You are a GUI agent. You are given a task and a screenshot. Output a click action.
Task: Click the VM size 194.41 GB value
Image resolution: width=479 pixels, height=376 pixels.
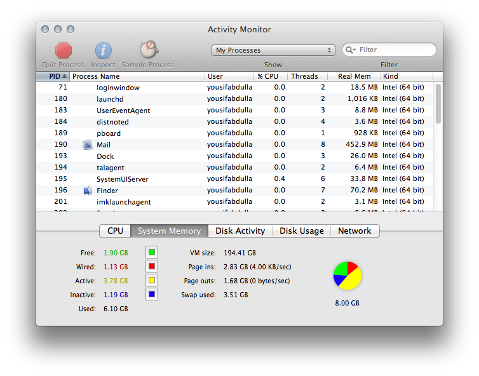(239, 253)
